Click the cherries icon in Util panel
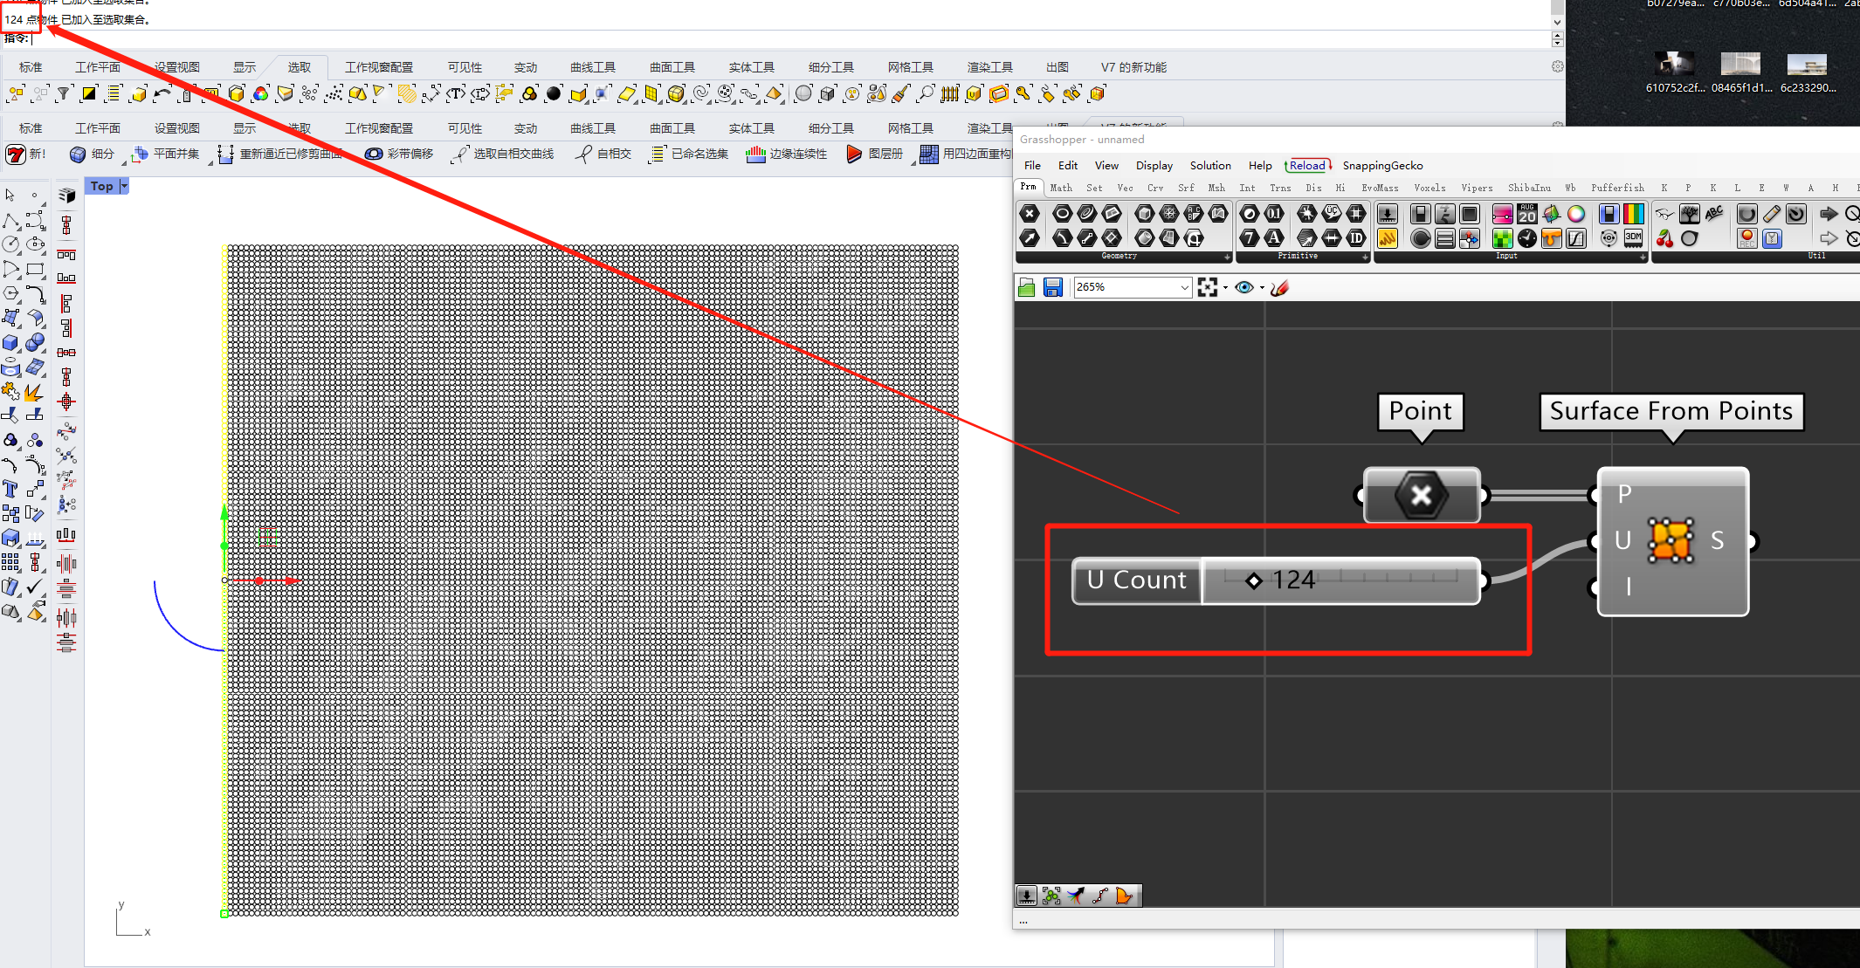1860x968 pixels. tap(1664, 238)
